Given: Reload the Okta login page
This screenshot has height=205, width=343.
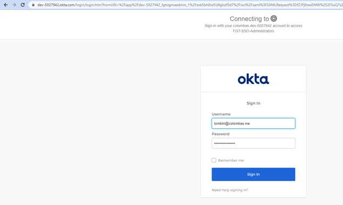Looking at the screenshot, I should tap(23, 5).
